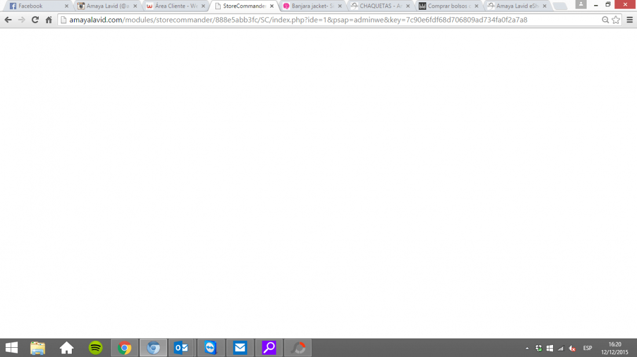The image size is (637, 357).
Task: Open the browser home page icon
Action: [x=49, y=20]
